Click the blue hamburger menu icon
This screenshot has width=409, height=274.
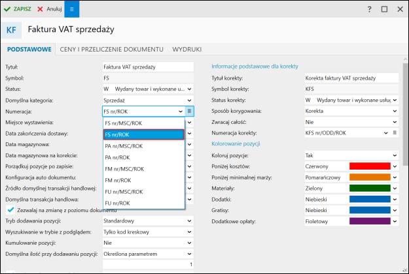(x=72, y=9)
